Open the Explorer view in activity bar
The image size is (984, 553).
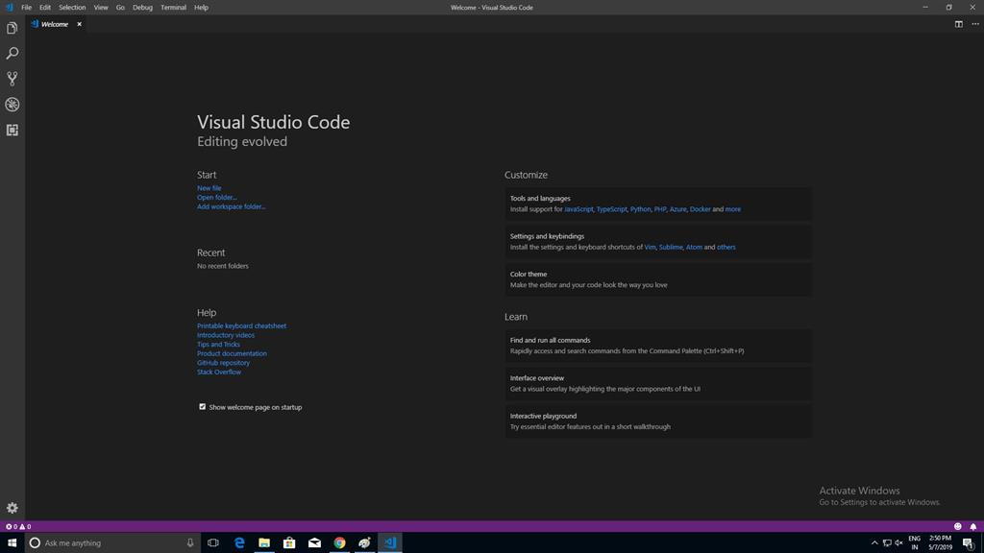click(x=12, y=29)
